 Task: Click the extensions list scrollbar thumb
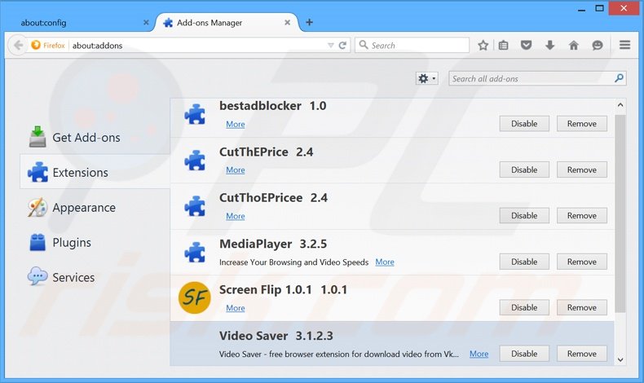click(620, 214)
